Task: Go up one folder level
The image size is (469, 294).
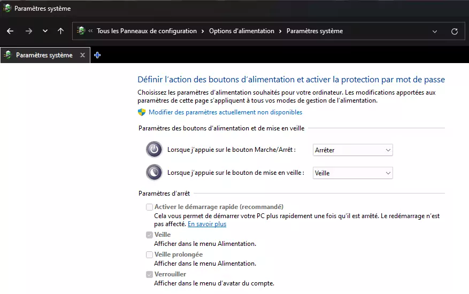Action: 61,31
